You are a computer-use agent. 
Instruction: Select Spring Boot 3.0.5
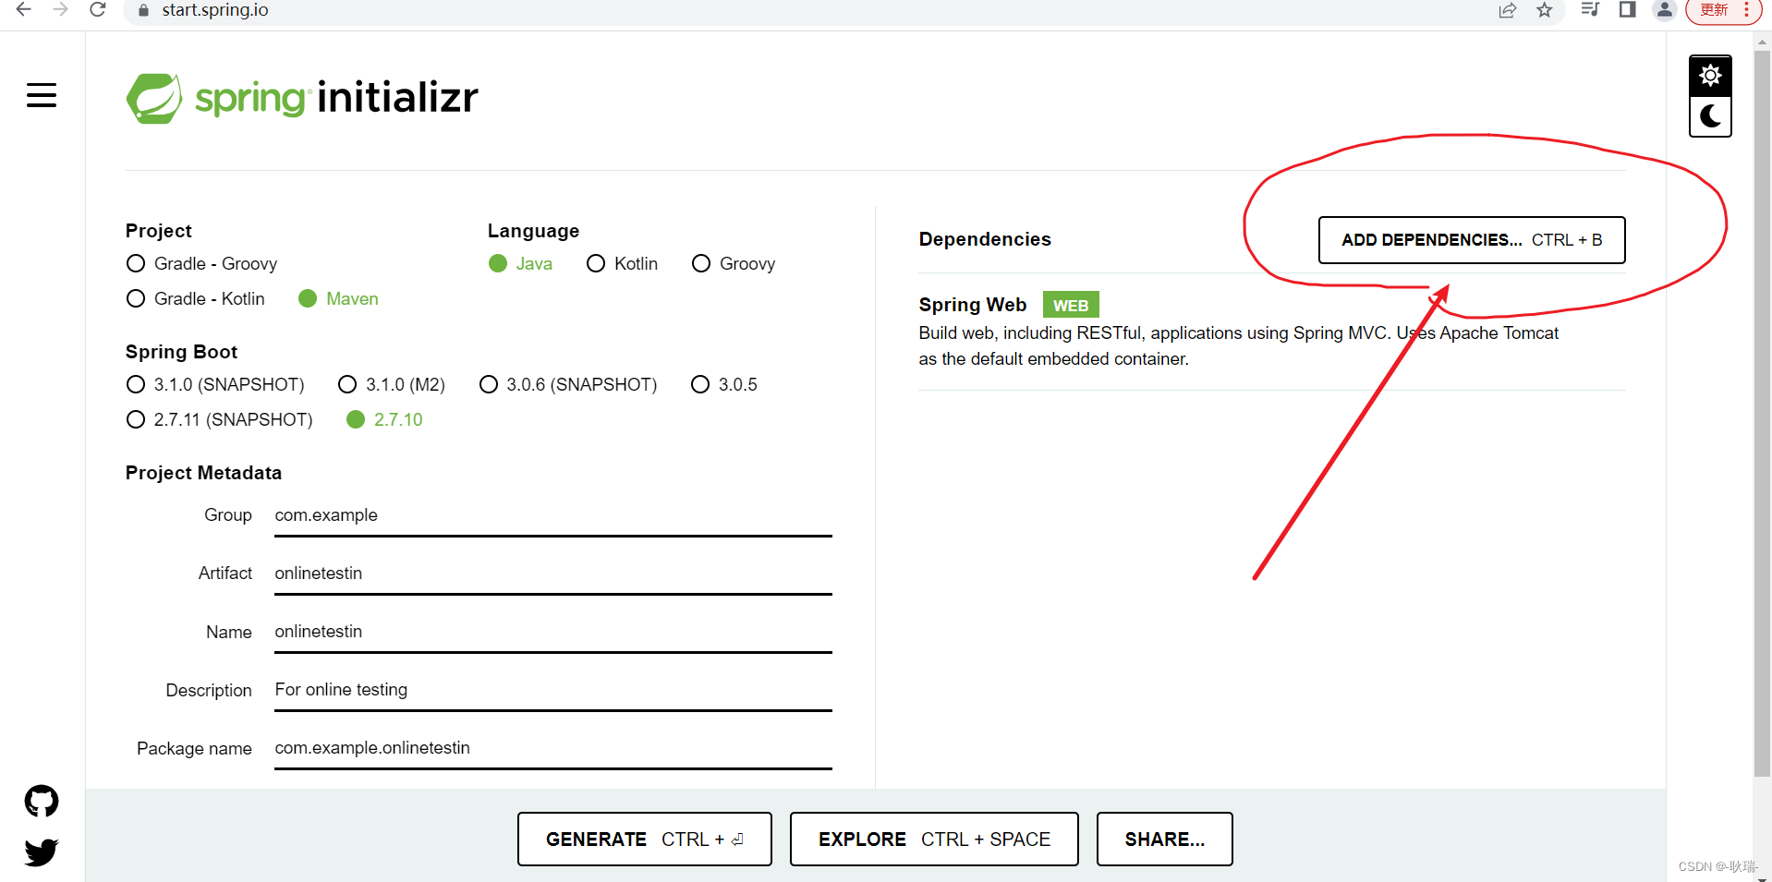click(x=724, y=385)
